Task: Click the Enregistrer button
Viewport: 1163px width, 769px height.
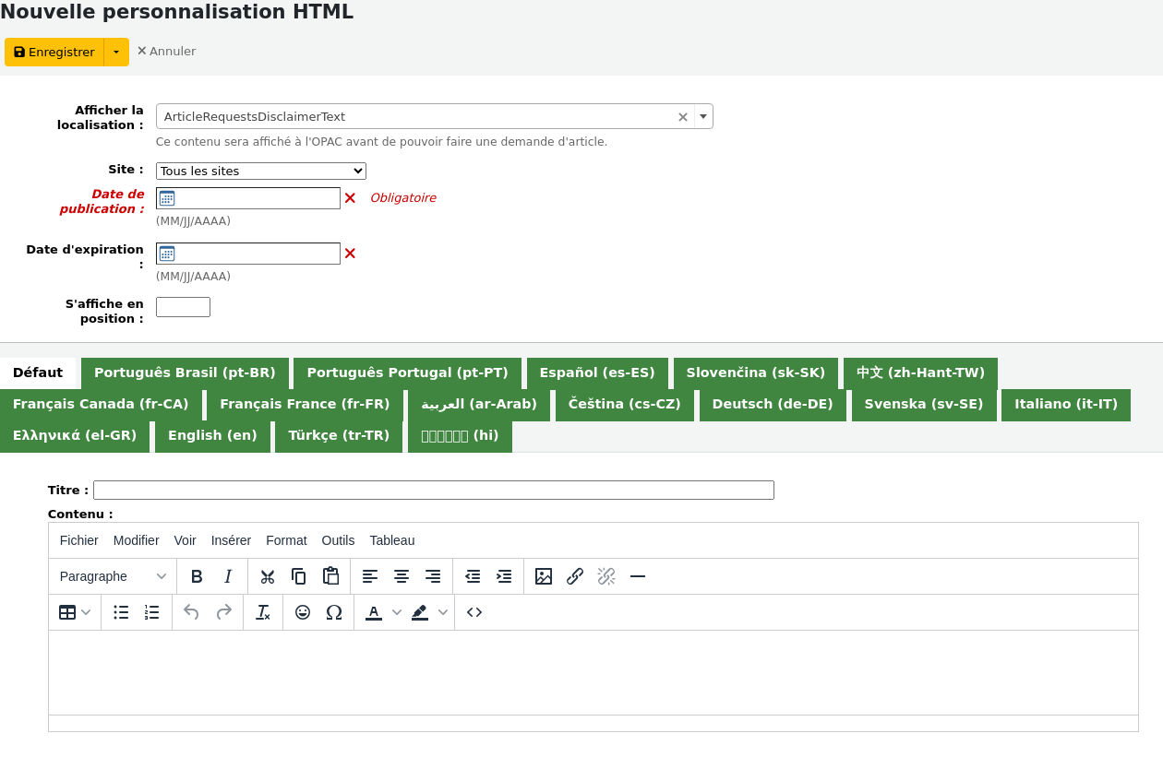Action: (54, 53)
